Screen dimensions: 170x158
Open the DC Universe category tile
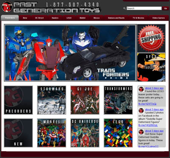(85, 133)
